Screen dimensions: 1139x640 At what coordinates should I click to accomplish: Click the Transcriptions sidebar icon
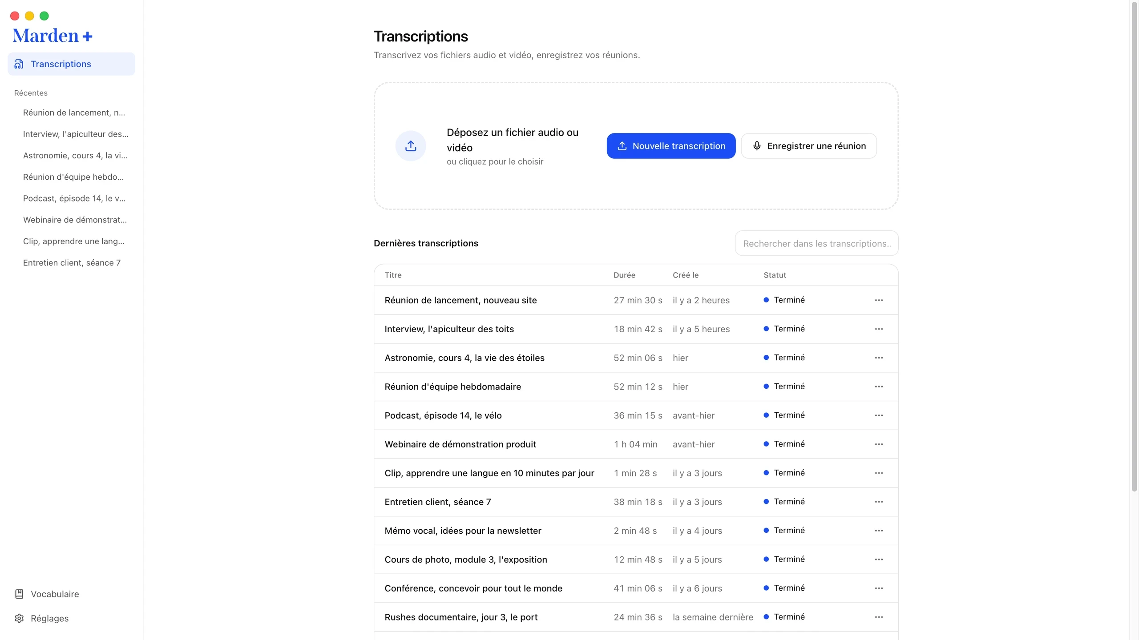[x=19, y=64]
